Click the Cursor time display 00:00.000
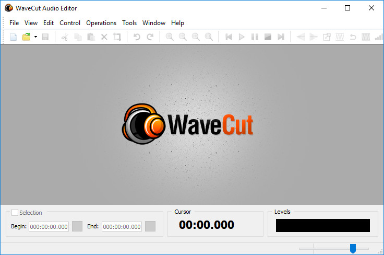Screen dimensions: 384x255 pos(207,225)
